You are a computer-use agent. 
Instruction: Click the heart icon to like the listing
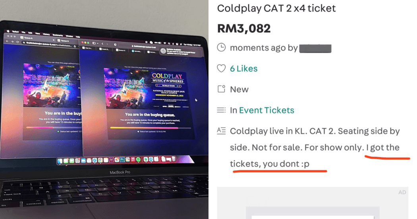(x=221, y=68)
